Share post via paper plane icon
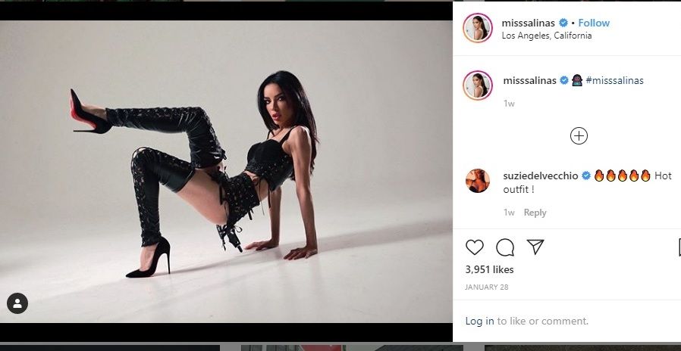Viewport: 681px width, 351px height. [x=535, y=247]
